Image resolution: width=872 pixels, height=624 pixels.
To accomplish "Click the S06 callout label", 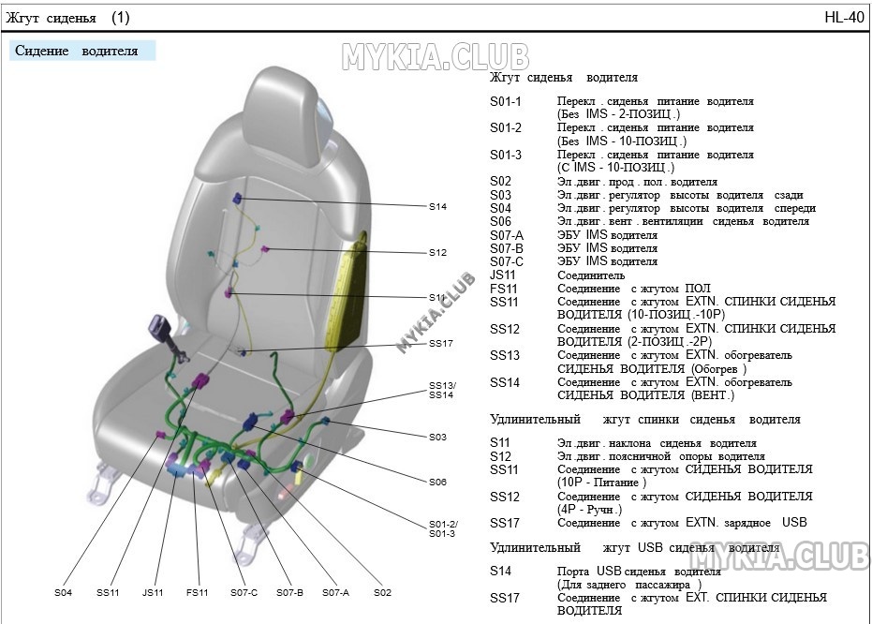I will [x=437, y=483].
